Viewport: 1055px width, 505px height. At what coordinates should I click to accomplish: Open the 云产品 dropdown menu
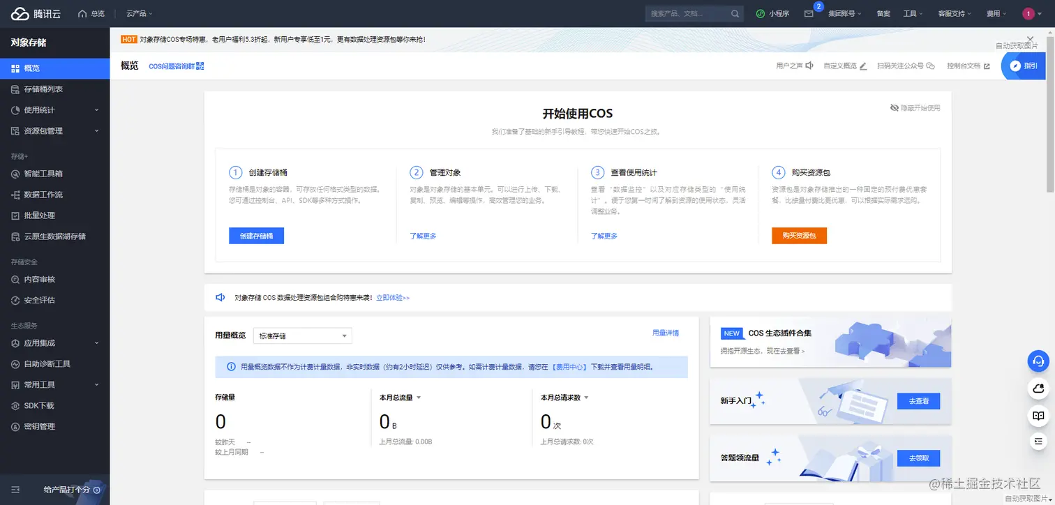pos(140,13)
